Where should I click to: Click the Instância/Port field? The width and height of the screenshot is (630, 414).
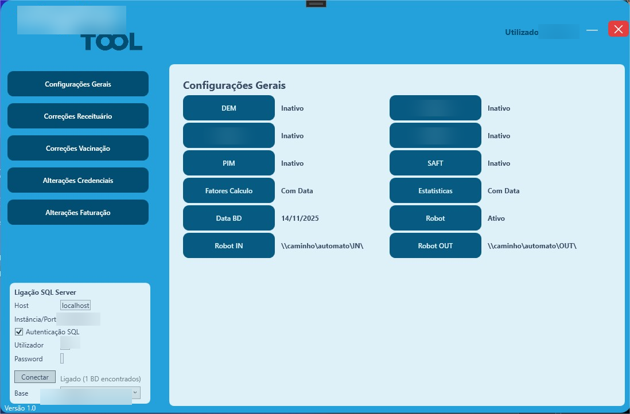pos(80,319)
